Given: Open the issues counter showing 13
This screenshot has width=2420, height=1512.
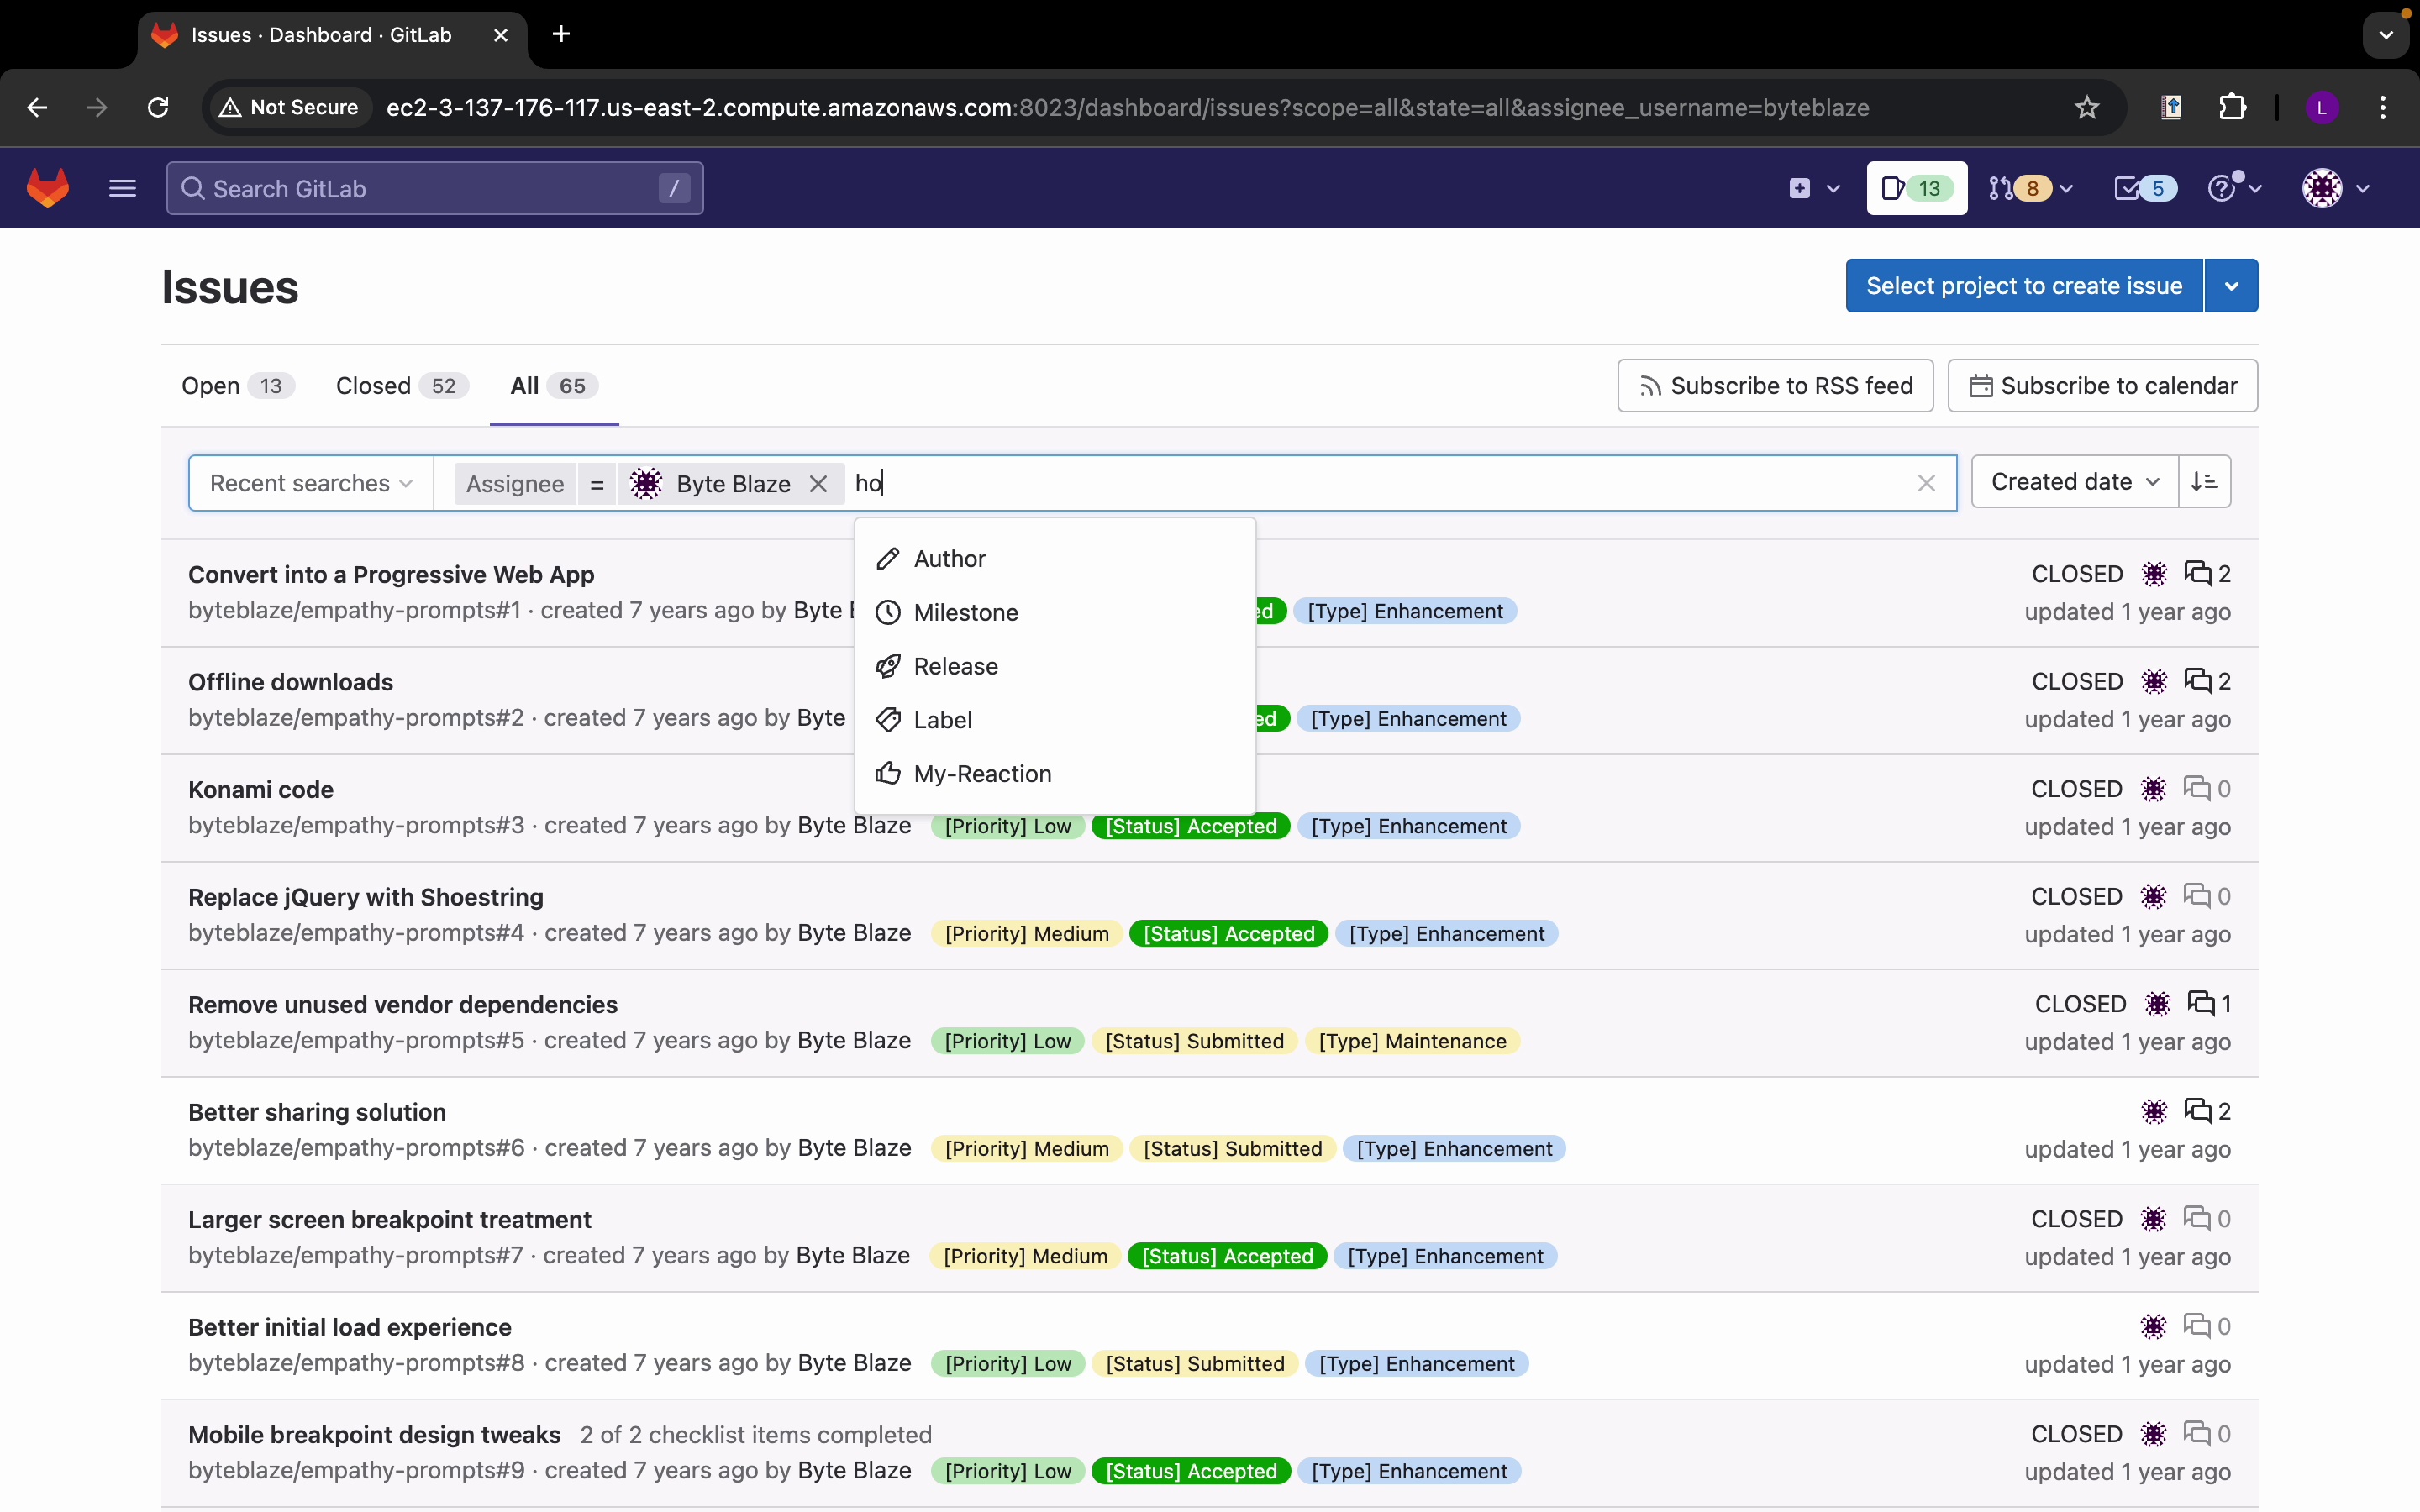Looking at the screenshot, I should click(x=1916, y=188).
